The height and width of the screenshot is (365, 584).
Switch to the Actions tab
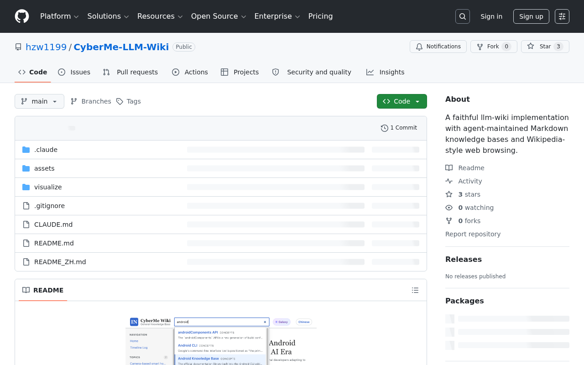pyautogui.click(x=190, y=72)
